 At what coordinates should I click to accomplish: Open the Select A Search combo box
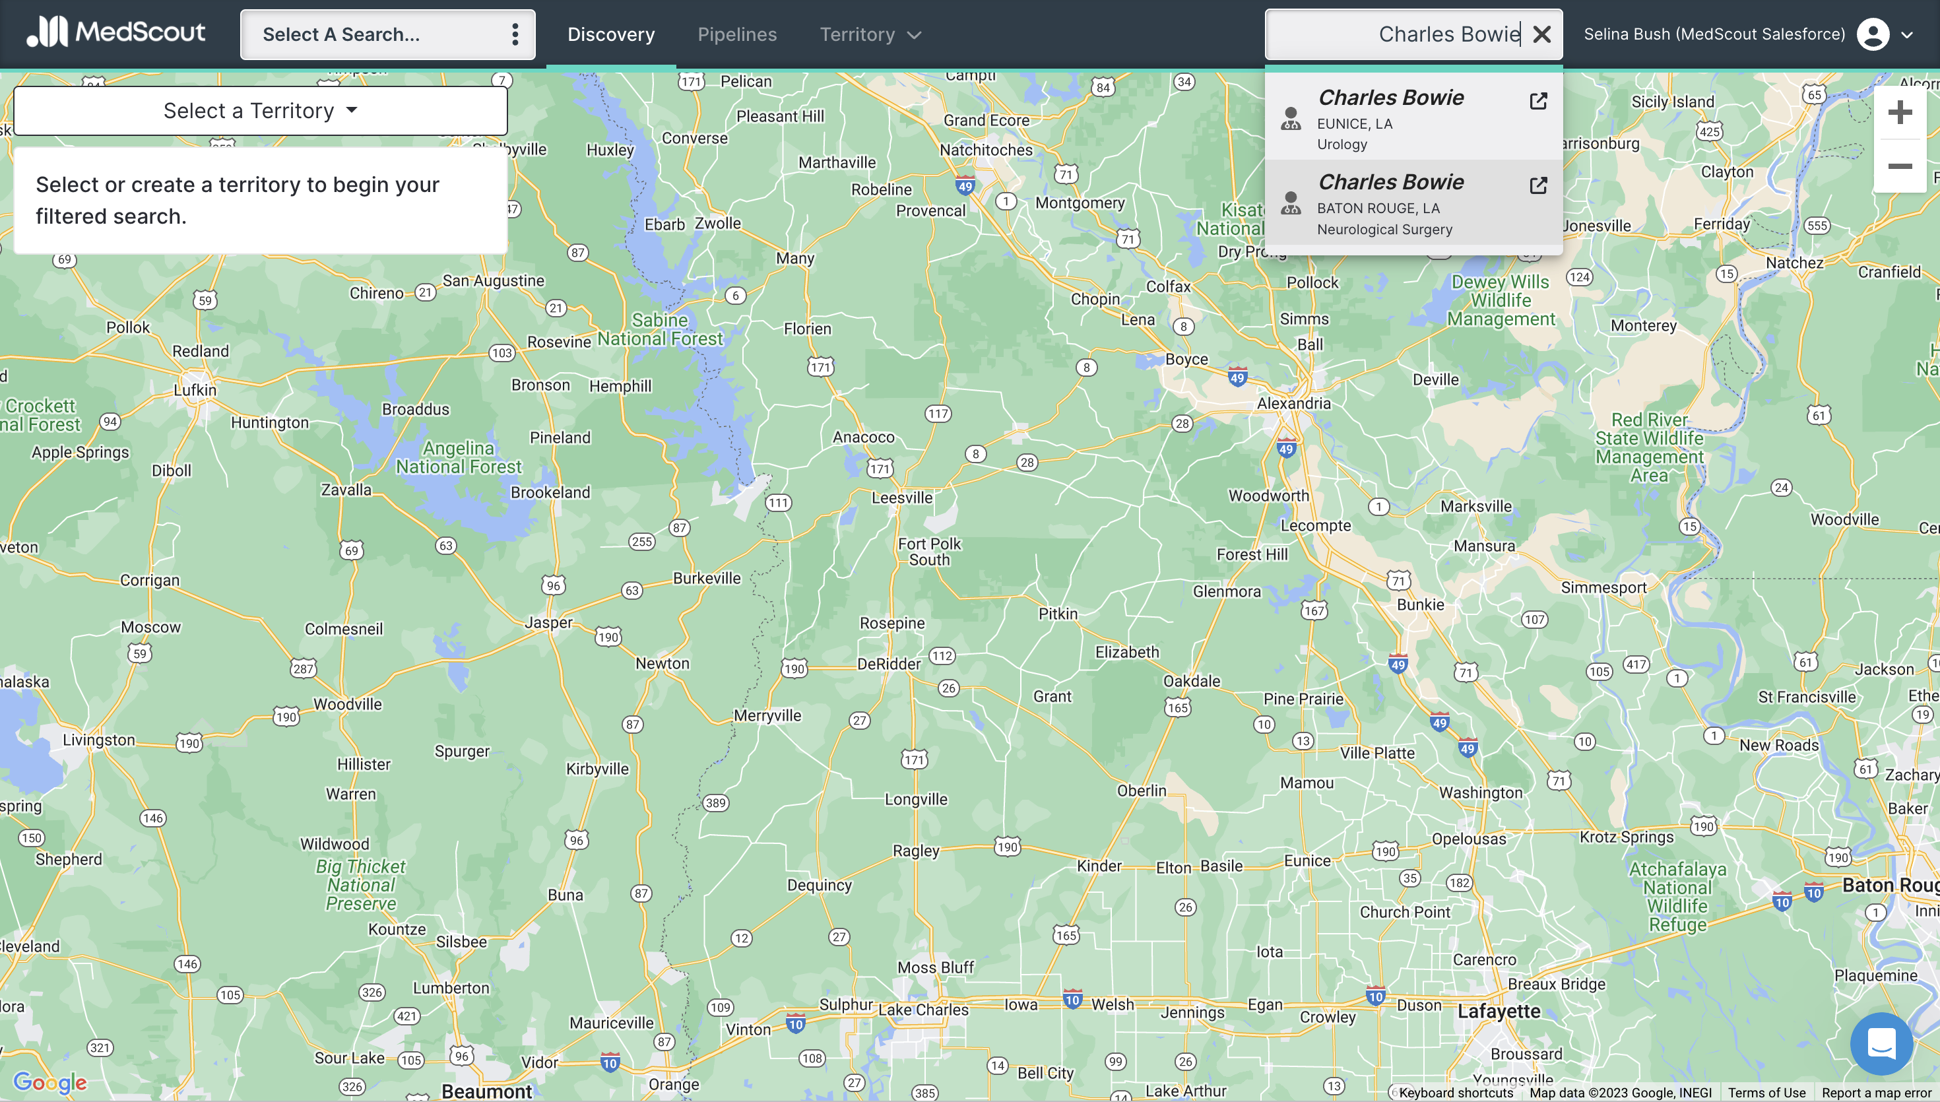tap(387, 34)
